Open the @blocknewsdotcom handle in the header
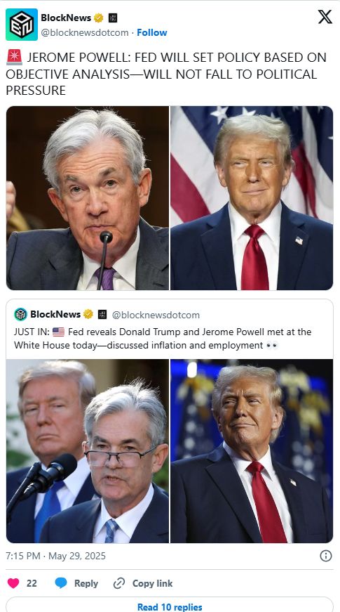Image resolution: width=340 pixels, height=612 pixels. [85, 33]
